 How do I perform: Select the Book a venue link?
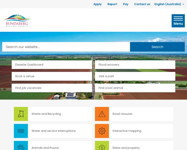pyautogui.click(x=52, y=76)
